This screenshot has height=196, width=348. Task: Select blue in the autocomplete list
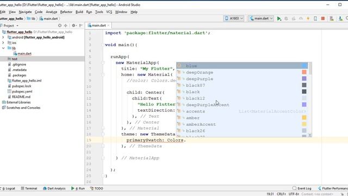pyautogui.click(x=242, y=66)
